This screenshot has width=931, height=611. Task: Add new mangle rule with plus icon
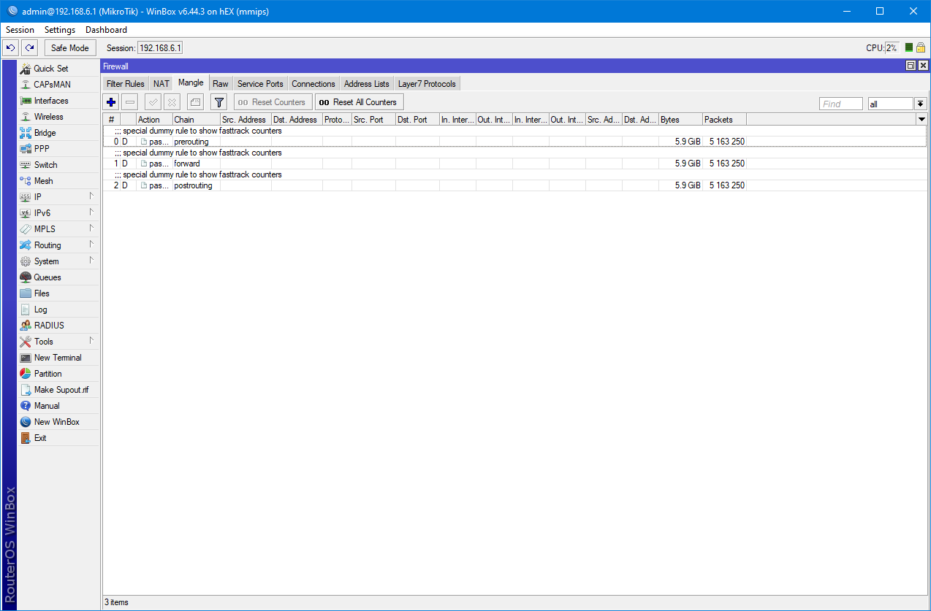tap(111, 102)
